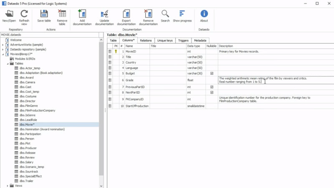334x188 pixels.
Task: Click the Name column header
Action: point(137,46)
